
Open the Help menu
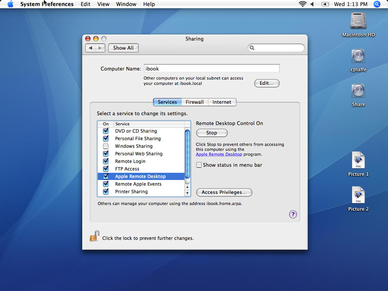coord(149,4)
